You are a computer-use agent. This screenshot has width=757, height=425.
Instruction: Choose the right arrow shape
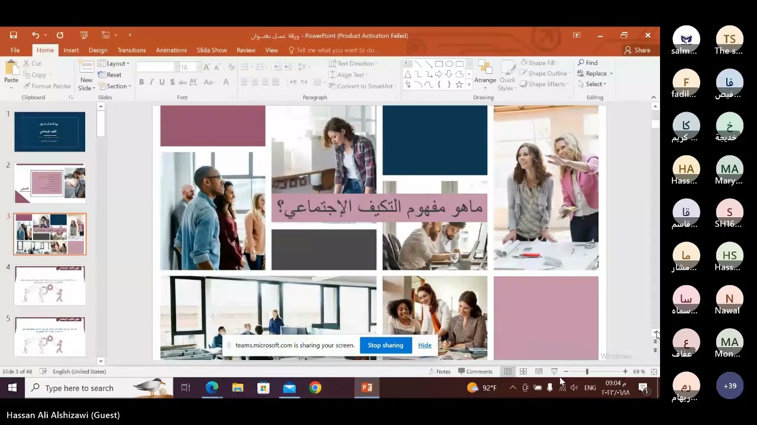(x=439, y=74)
